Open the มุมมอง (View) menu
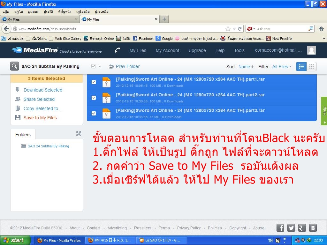Screen dimensions: 327x245 [33, 11]
